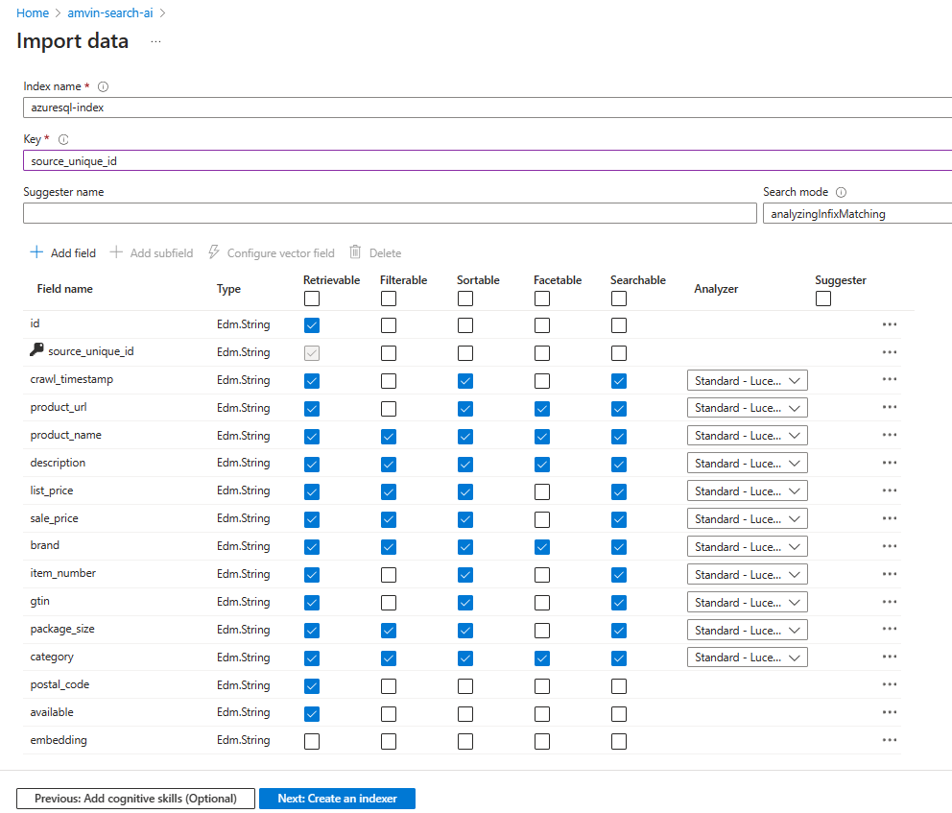Screen dimensions: 952x813
Task: Open the ellipsis menu beside Import data
Action: click(x=156, y=42)
